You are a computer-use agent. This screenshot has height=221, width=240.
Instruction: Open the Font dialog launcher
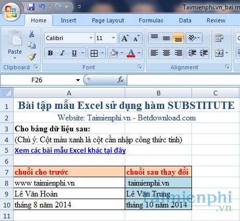(140, 67)
